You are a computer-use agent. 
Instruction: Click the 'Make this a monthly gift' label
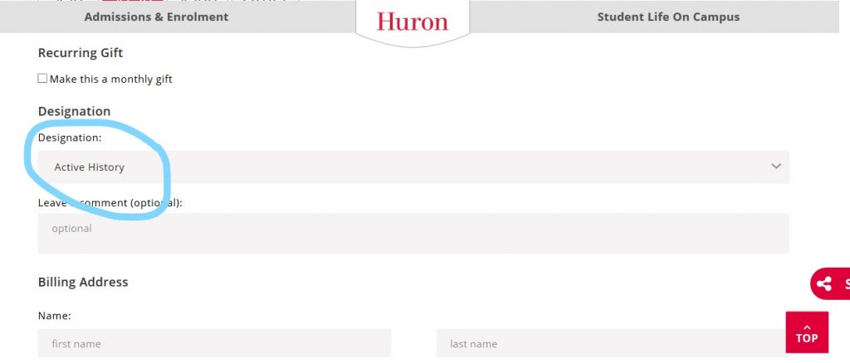click(x=110, y=79)
